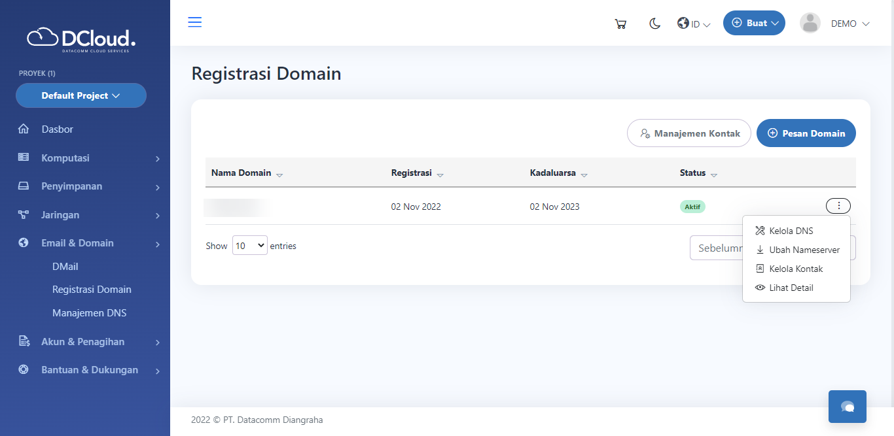Open Manajemen DNS sidebar link

click(x=89, y=313)
